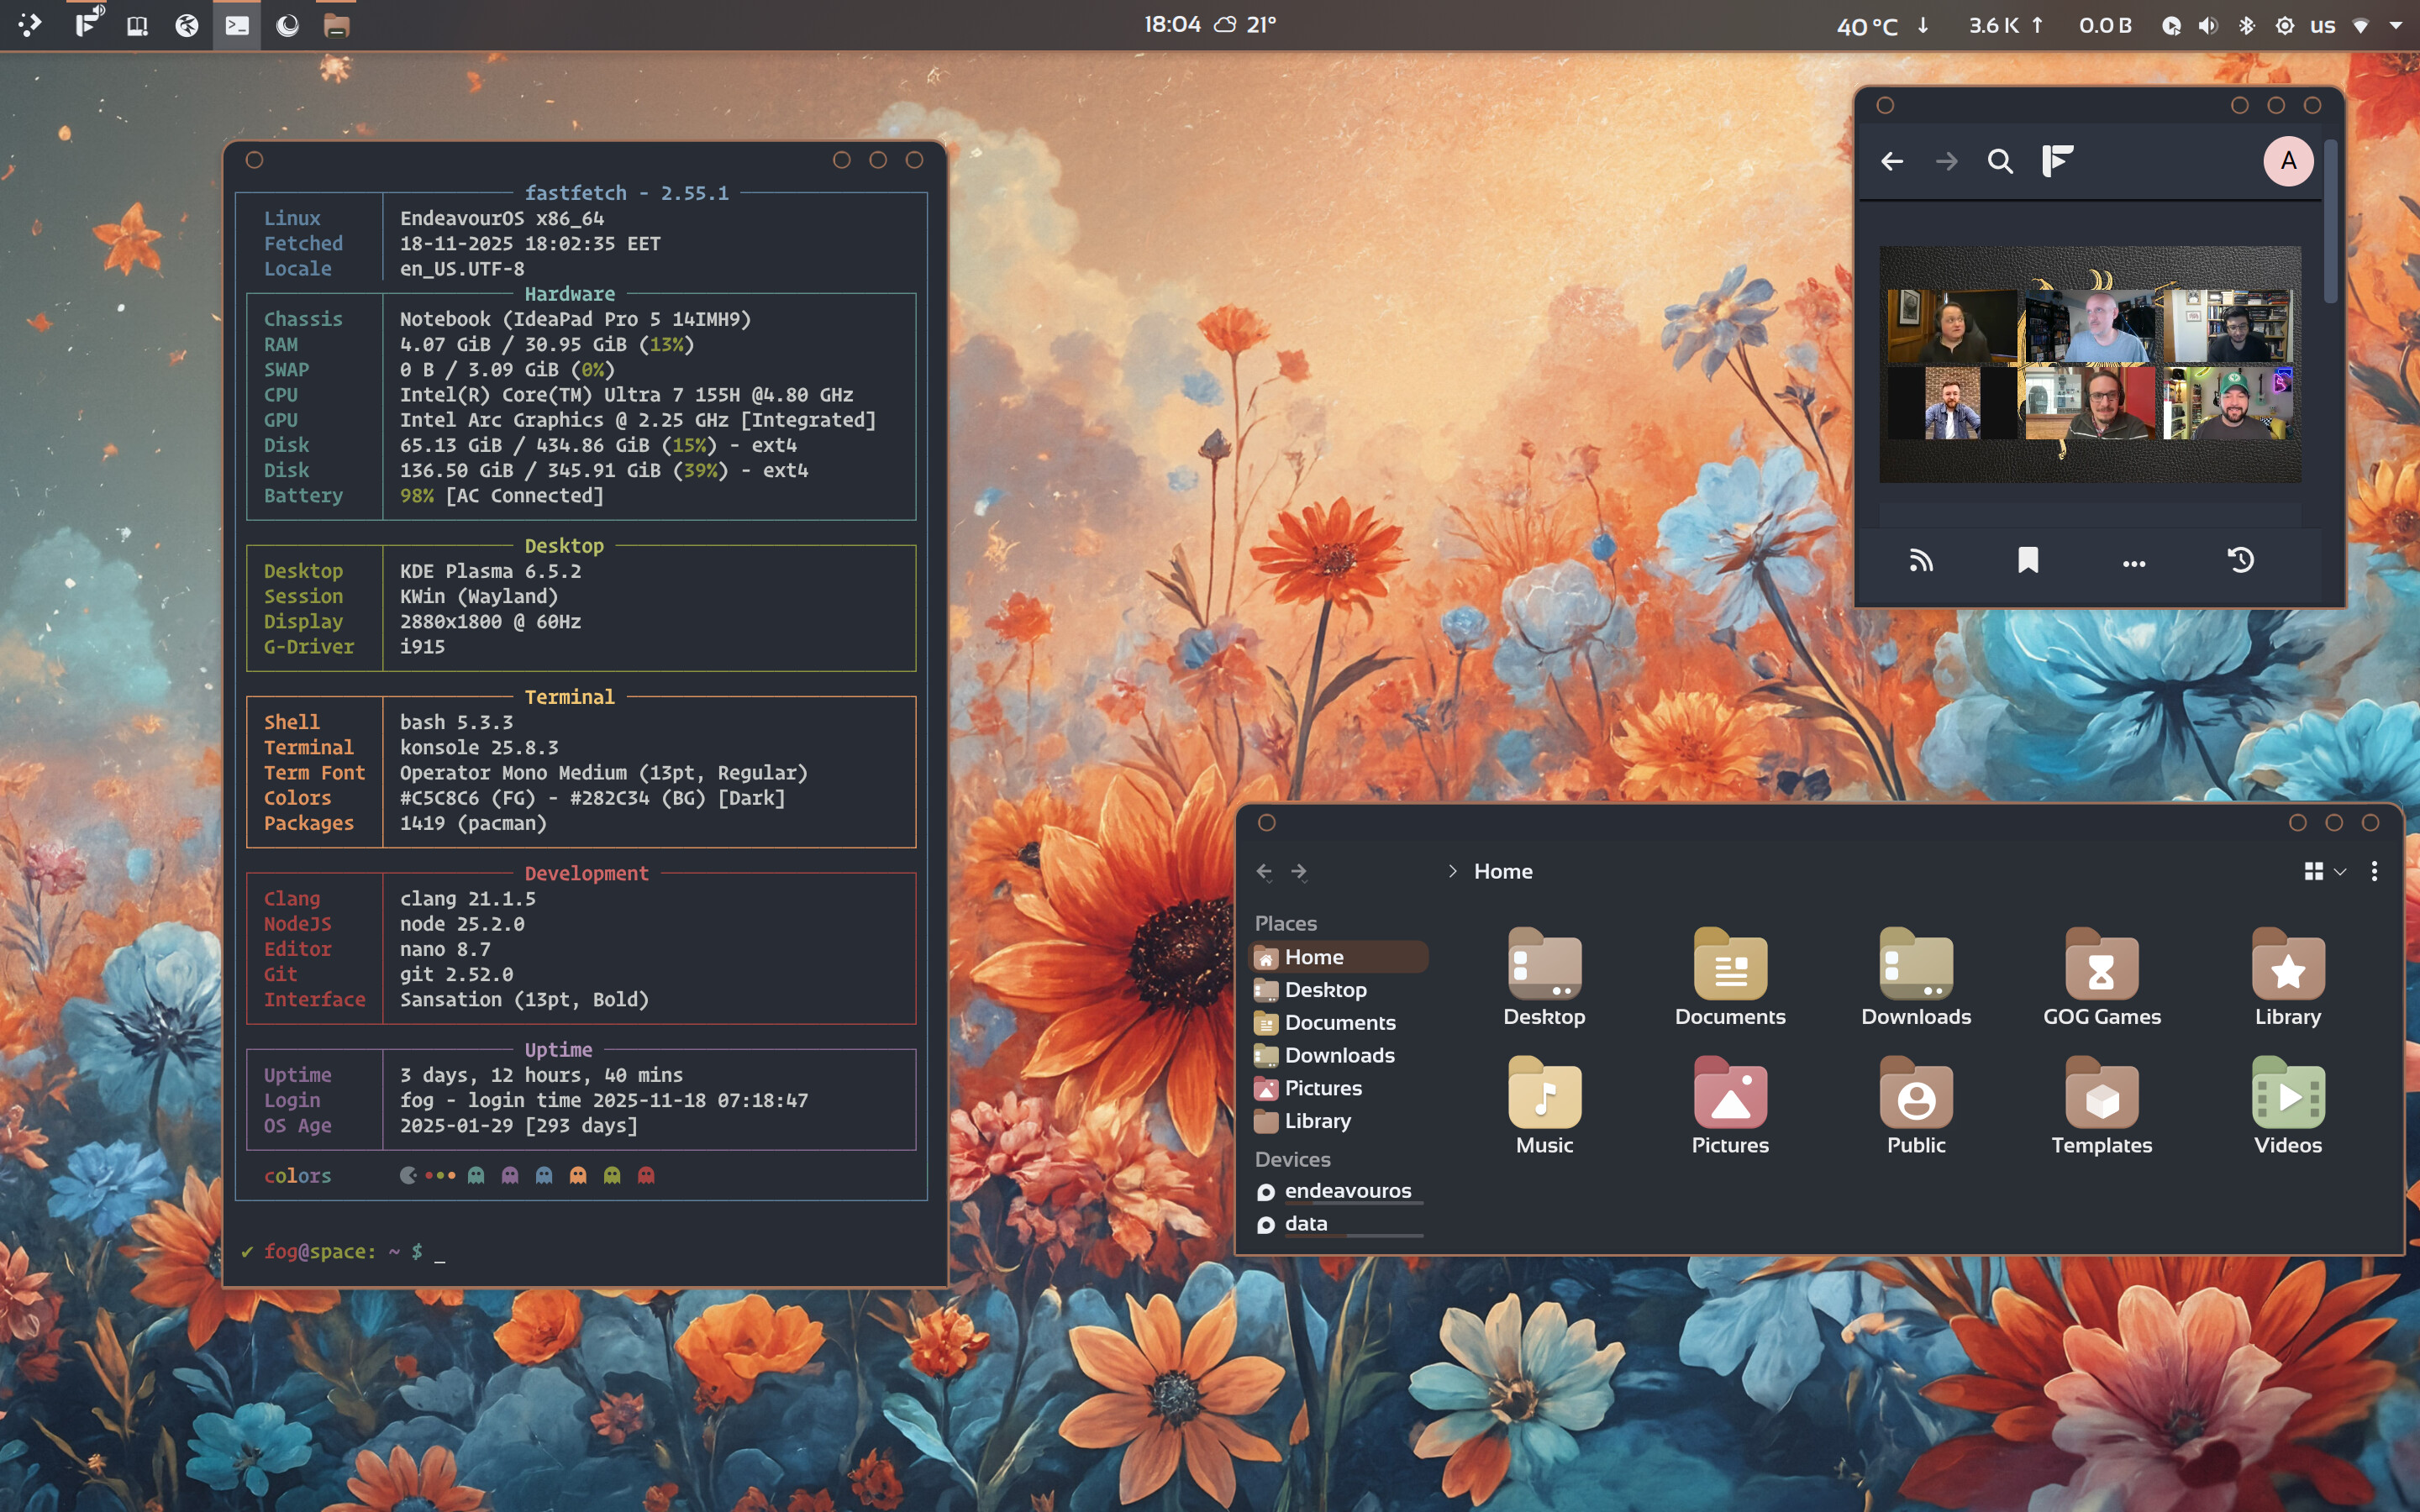The height and width of the screenshot is (1512, 2420).
Task: Open the history clock icon
Action: [x=2240, y=560]
